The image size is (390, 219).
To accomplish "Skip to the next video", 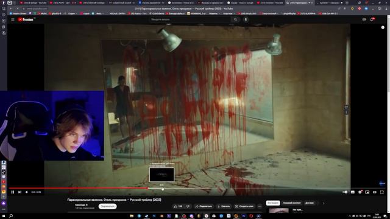I will [19, 192].
